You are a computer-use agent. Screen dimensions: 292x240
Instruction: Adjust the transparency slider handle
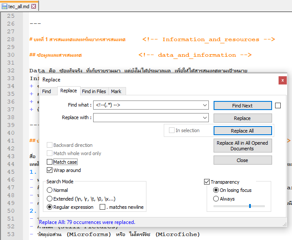coord(250,206)
